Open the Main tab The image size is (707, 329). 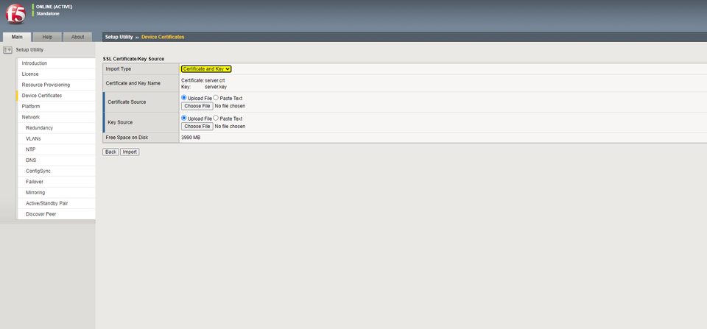(17, 37)
